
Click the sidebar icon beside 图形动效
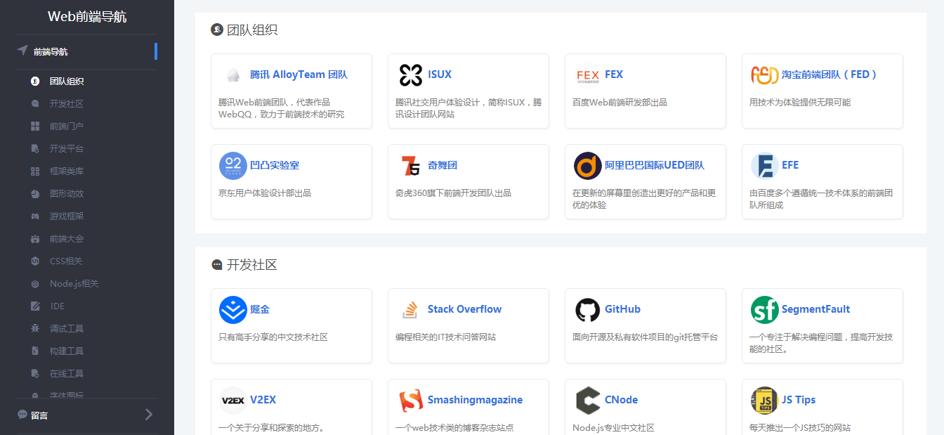click(x=35, y=194)
